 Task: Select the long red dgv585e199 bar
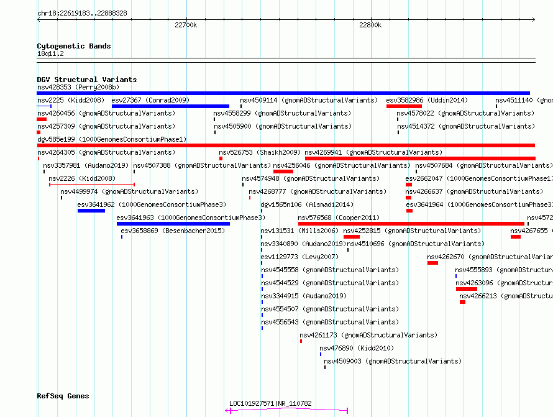286,145
